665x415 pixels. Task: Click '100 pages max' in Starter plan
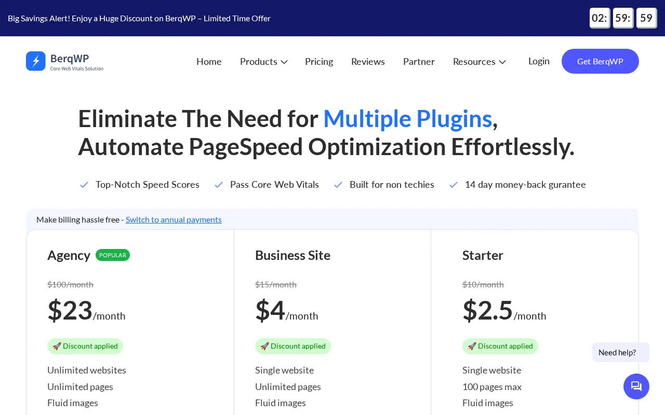[x=492, y=386]
